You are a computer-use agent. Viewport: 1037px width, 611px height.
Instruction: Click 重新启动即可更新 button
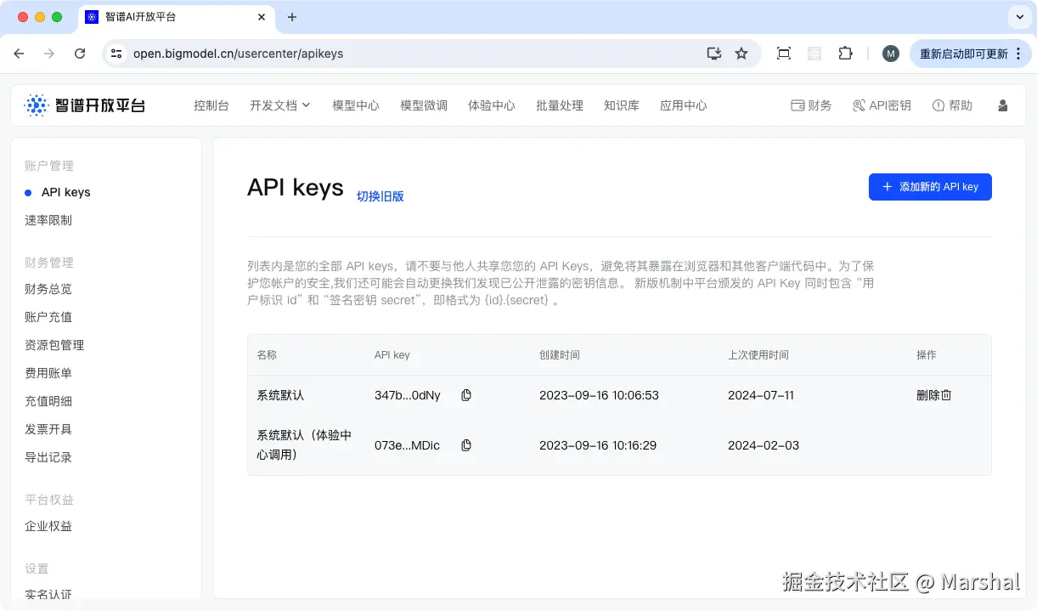coord(970,54)
